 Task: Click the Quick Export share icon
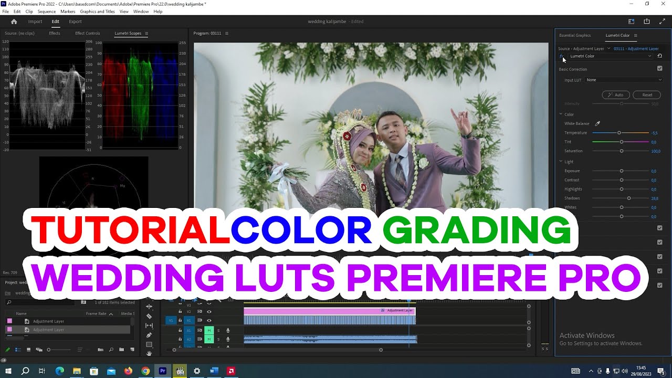click(x=647, y=22)
